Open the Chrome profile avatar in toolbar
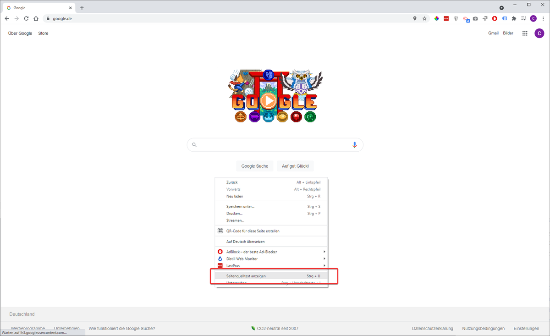This screenshot has width=550, height=336. point(533,18)
